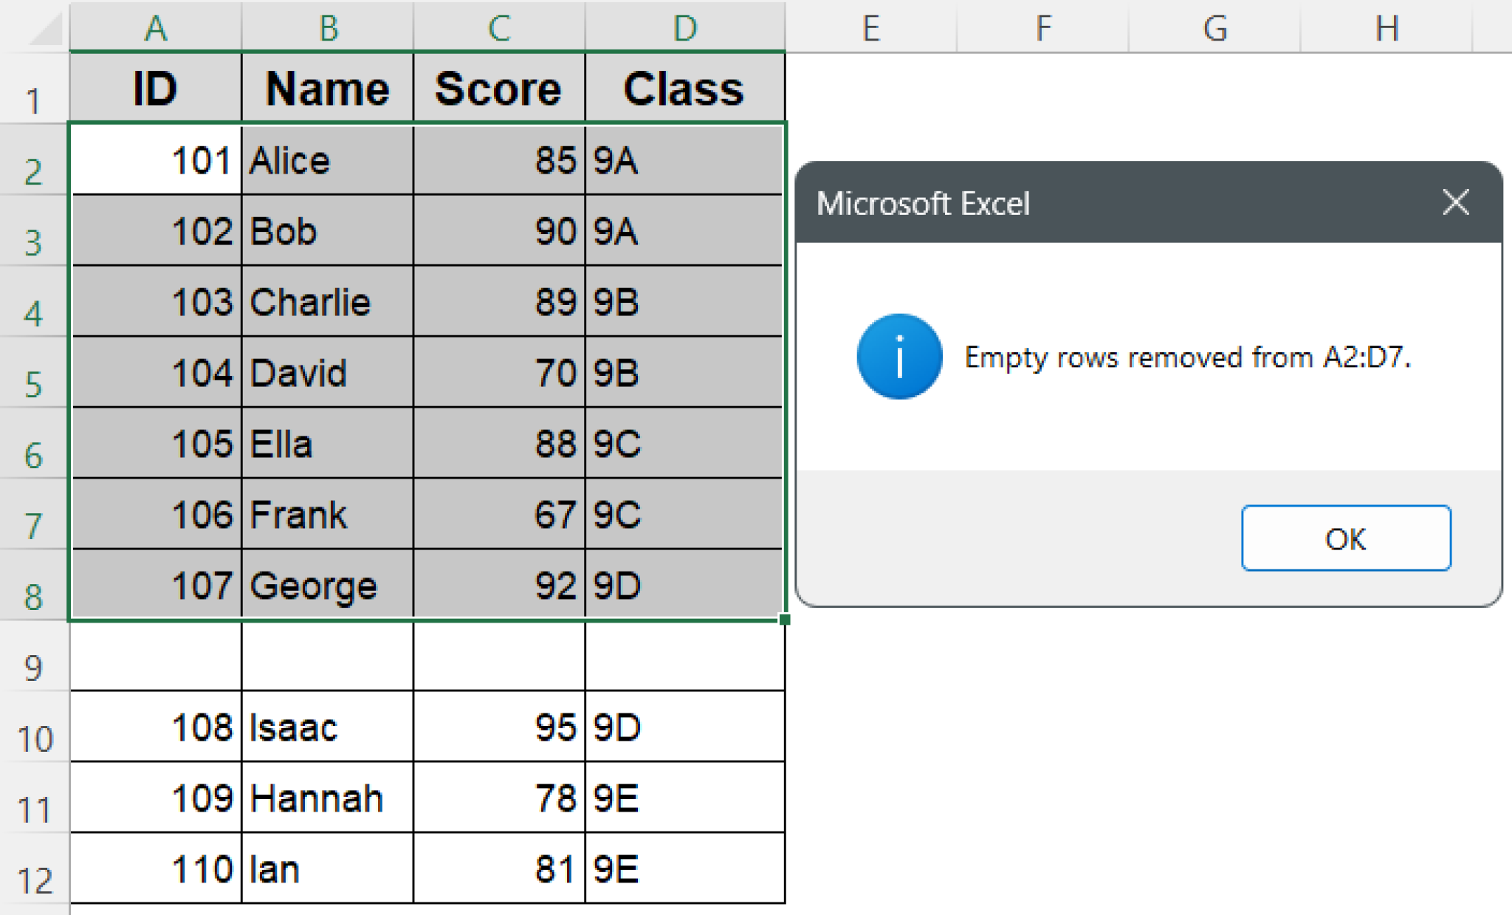Select column header B
1512x915 pixels.
click(328, 28)
